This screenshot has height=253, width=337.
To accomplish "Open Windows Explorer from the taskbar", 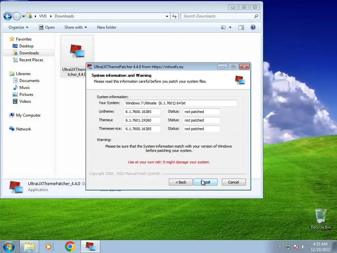I will tap(29, 246).
